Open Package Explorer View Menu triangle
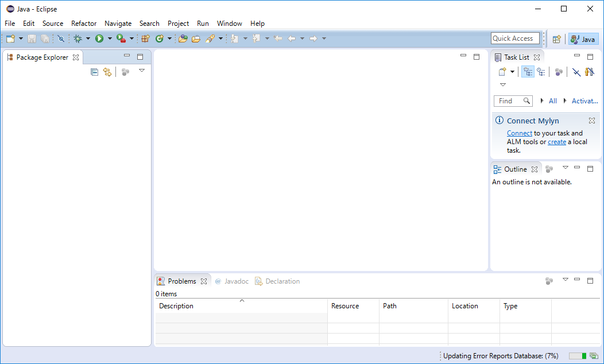604x364 pixels. [x=142, y=71]
